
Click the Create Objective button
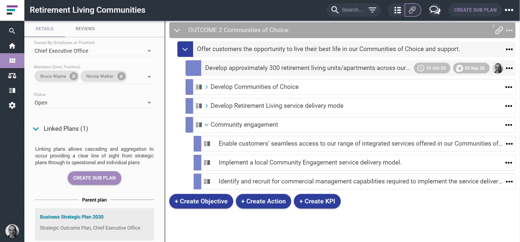click(x=201, y=201)
